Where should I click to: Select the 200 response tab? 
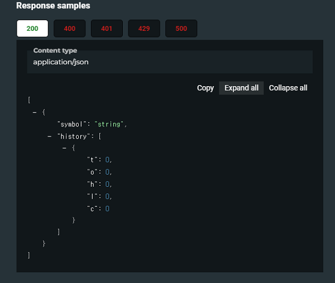tap(32, 29)
